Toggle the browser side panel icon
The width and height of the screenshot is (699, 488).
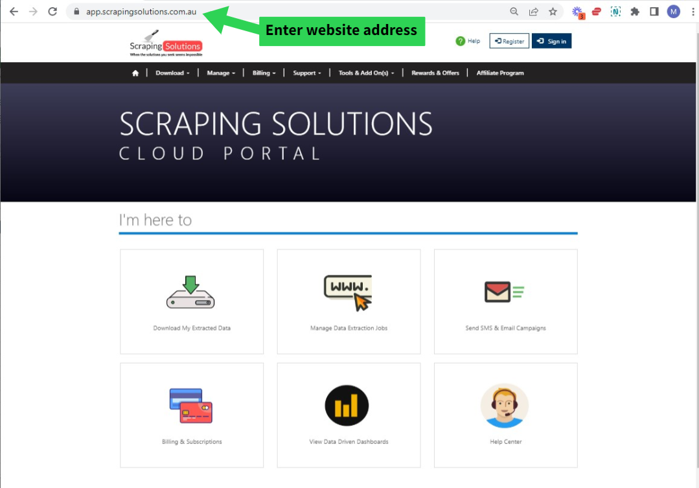tap(654, 12)
